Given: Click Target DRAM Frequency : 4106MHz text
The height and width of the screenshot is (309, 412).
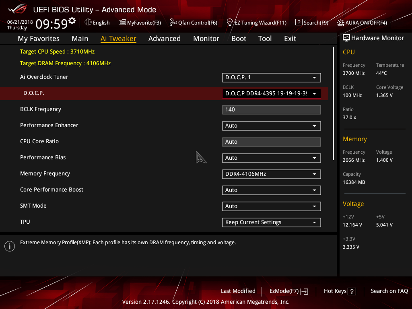Looking at the screenshot, I should tap(66, 63).
